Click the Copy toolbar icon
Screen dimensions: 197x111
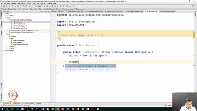18,6
